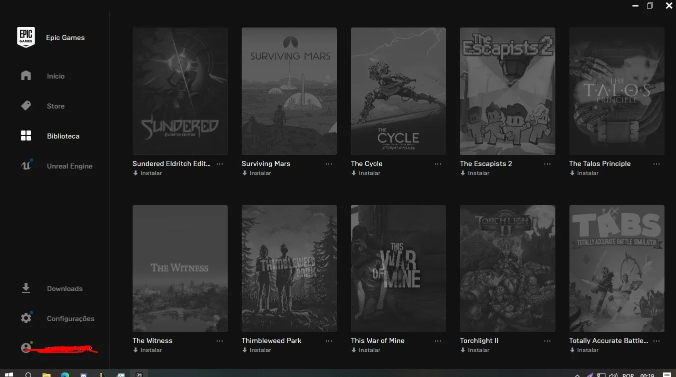
Task: Open the Início home page
Action: point(55,76)
